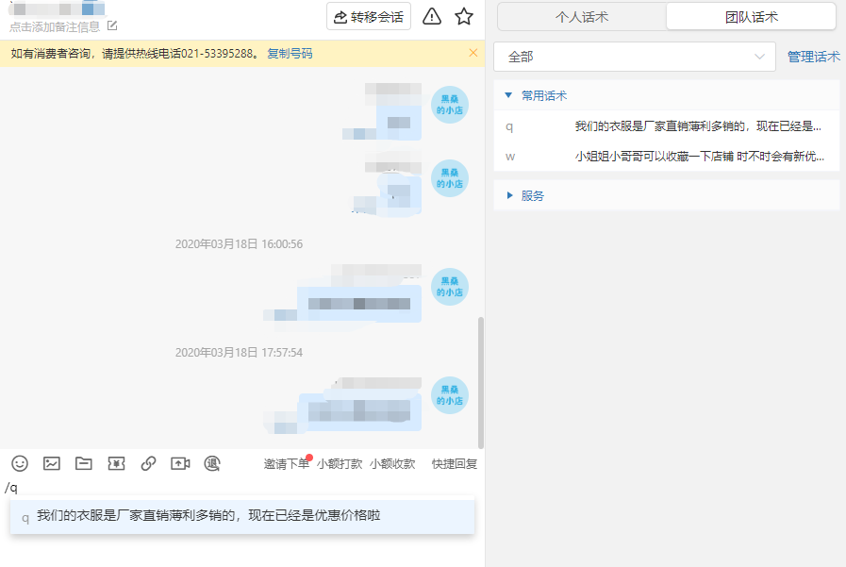
Task: Close the yellow hotline notice banner
Action: (473, 53)
